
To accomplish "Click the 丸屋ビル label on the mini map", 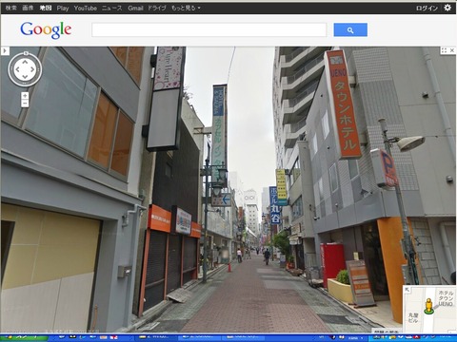I will [x=413, y=317].
